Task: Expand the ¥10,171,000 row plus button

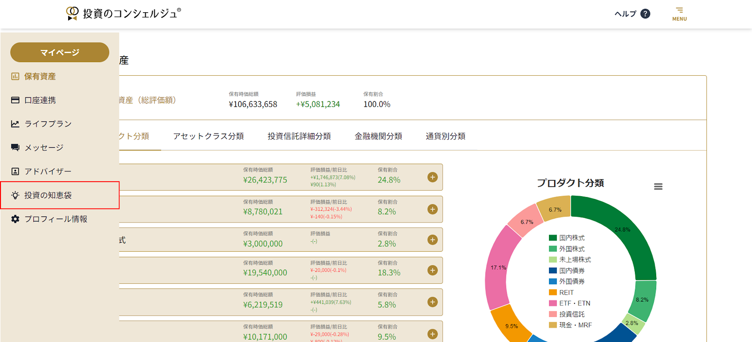Action: [432, 334]
